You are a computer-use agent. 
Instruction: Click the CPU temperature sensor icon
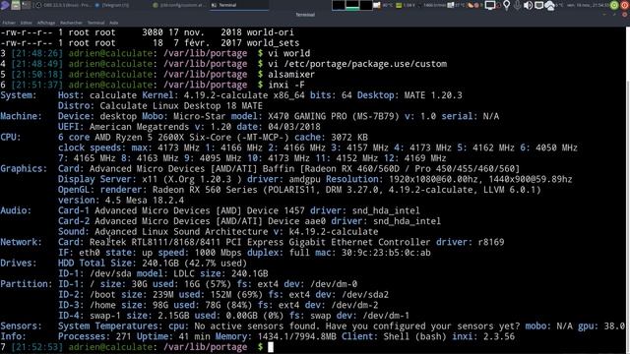[x=377, y=5]
